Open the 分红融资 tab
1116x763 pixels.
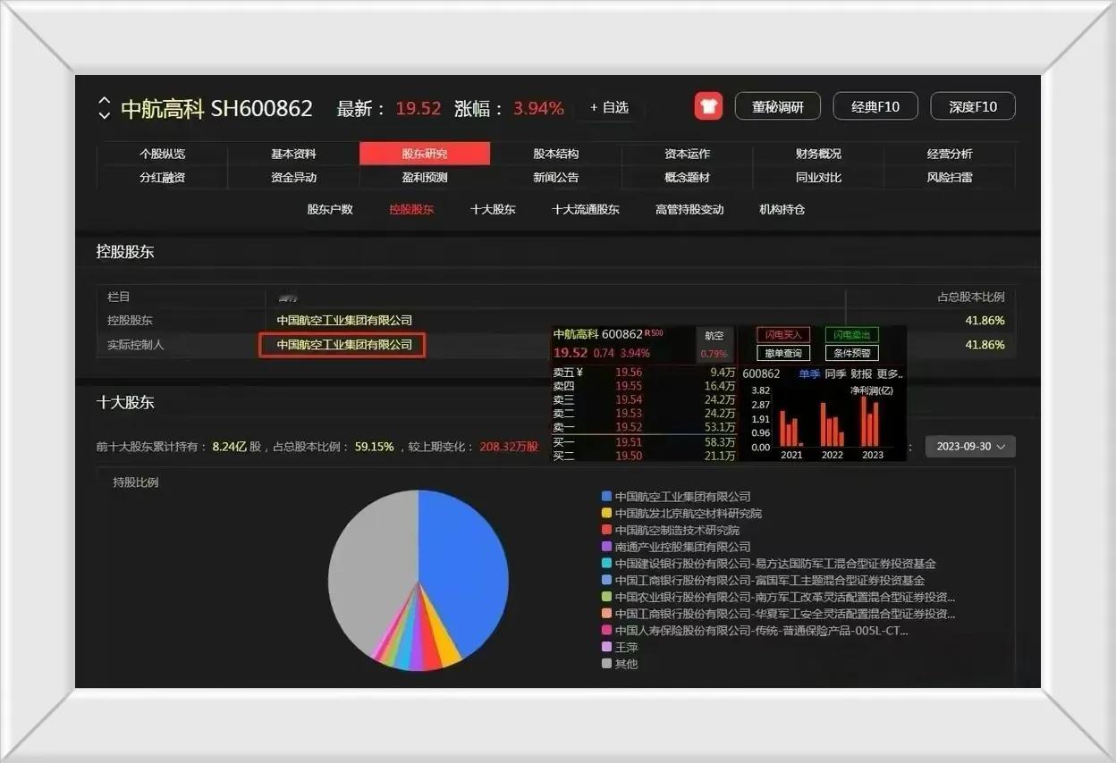pos(162,177)
